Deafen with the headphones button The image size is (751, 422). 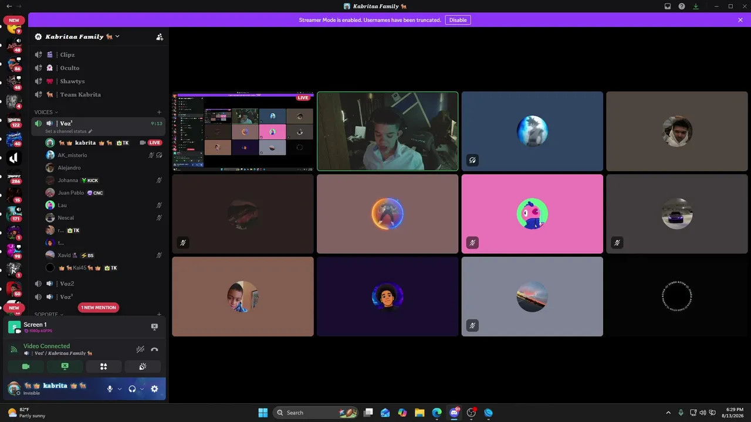pos(132,389)
